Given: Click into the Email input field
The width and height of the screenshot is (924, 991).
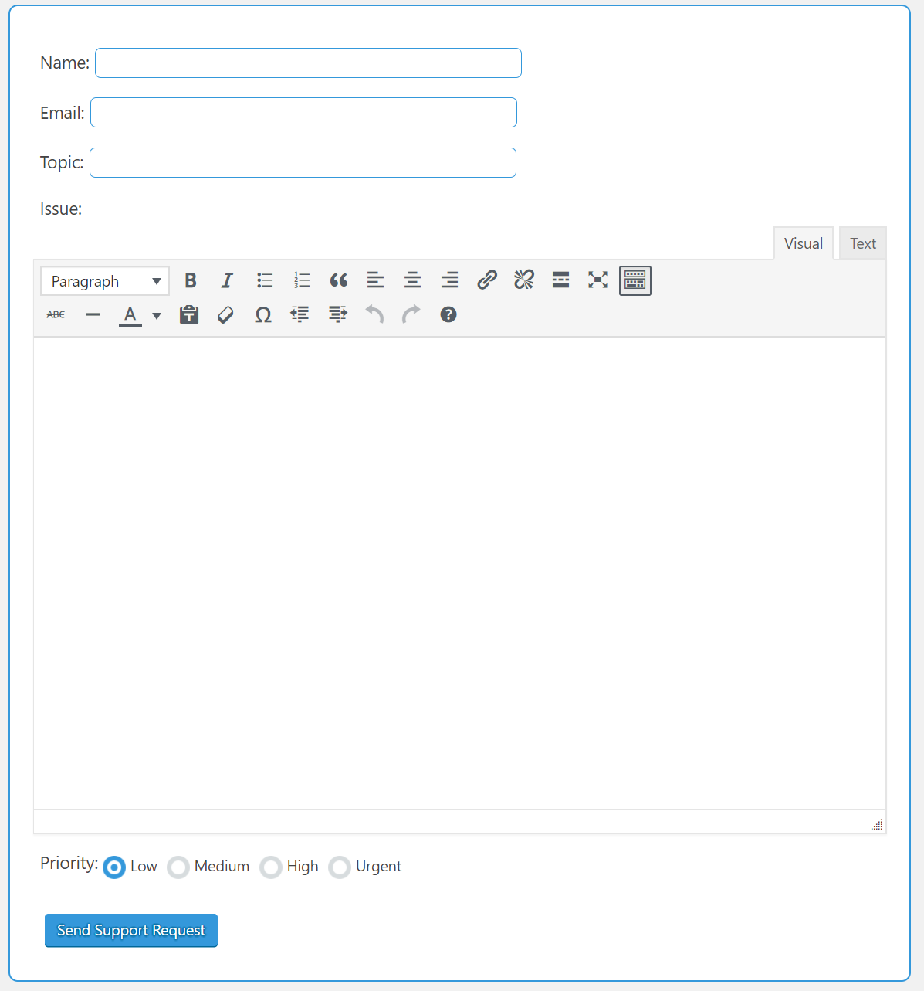Looking at the screenshot, I should (303, 113).
